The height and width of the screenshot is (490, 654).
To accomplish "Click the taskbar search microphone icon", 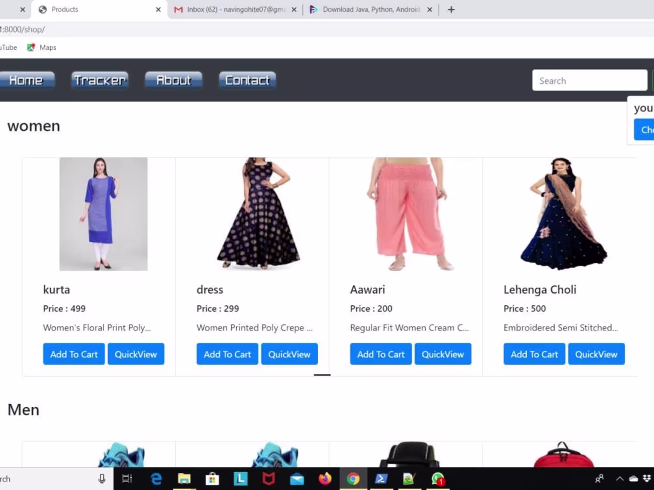I will 102,479.
